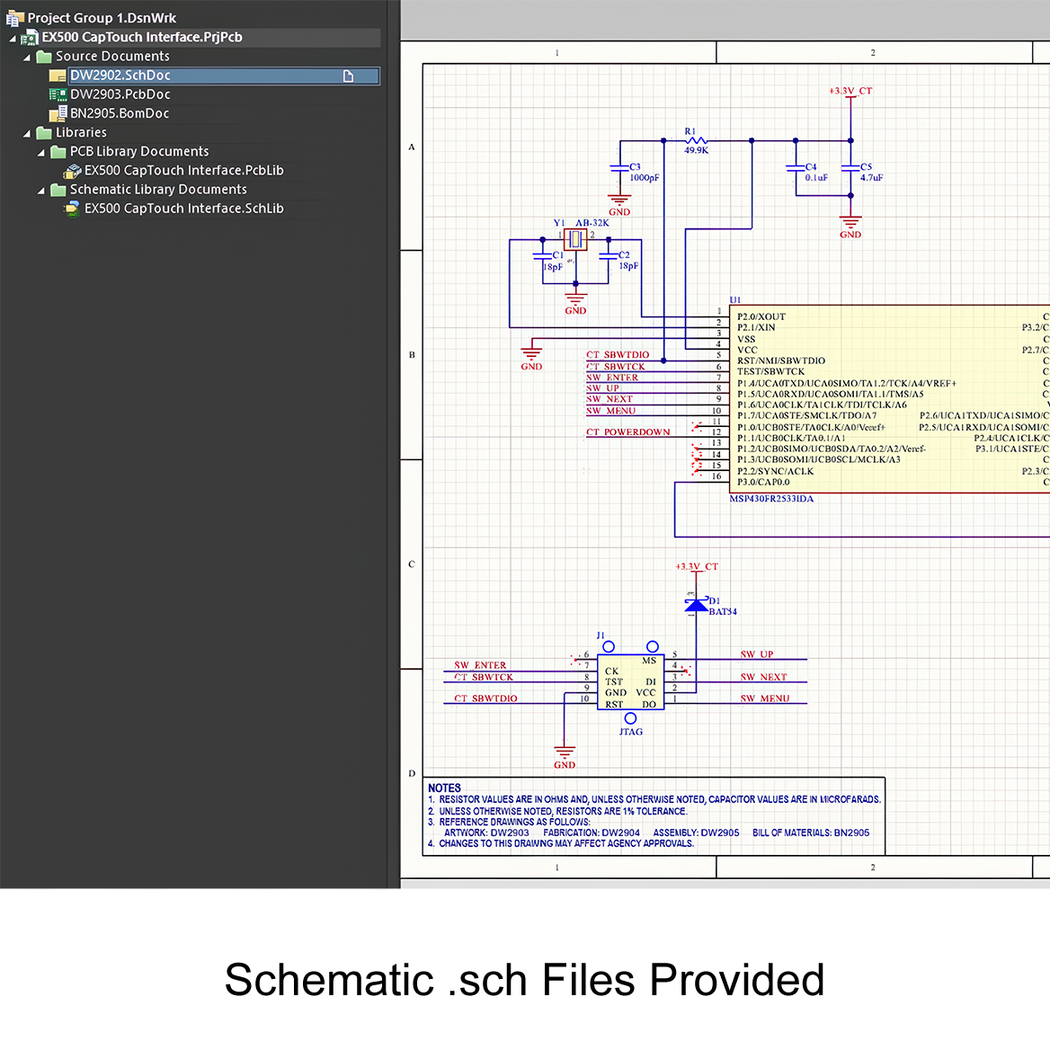Open DW2903.PcbDoc document

(120, 94)
